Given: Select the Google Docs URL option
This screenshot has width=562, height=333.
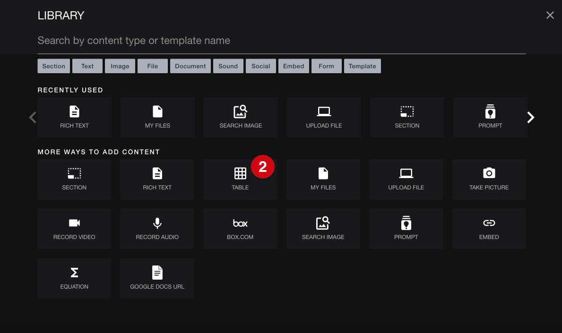Looking at the screenshot, I should (157, 278).
